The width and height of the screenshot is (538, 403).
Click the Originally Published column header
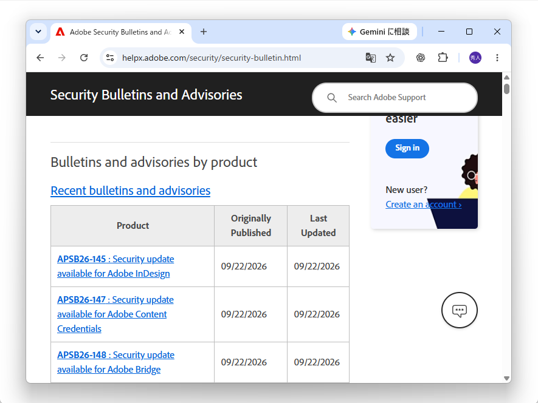pyautogui.click(x=251, y=226)
